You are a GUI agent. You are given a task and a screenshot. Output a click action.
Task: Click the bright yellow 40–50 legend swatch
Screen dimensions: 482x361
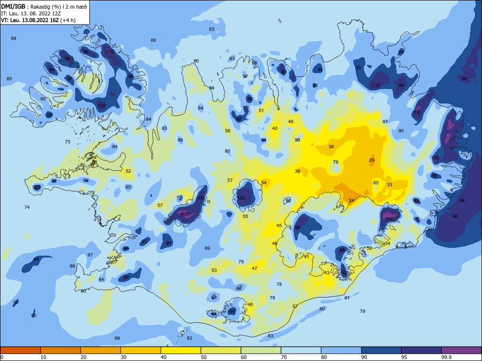181,350
